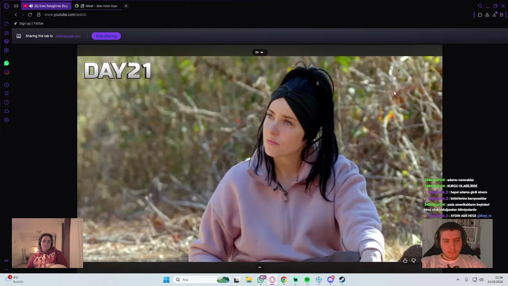The image size is (508, 286).
Task: Open the volume control in system tray
Action: (x=481, y=280)
